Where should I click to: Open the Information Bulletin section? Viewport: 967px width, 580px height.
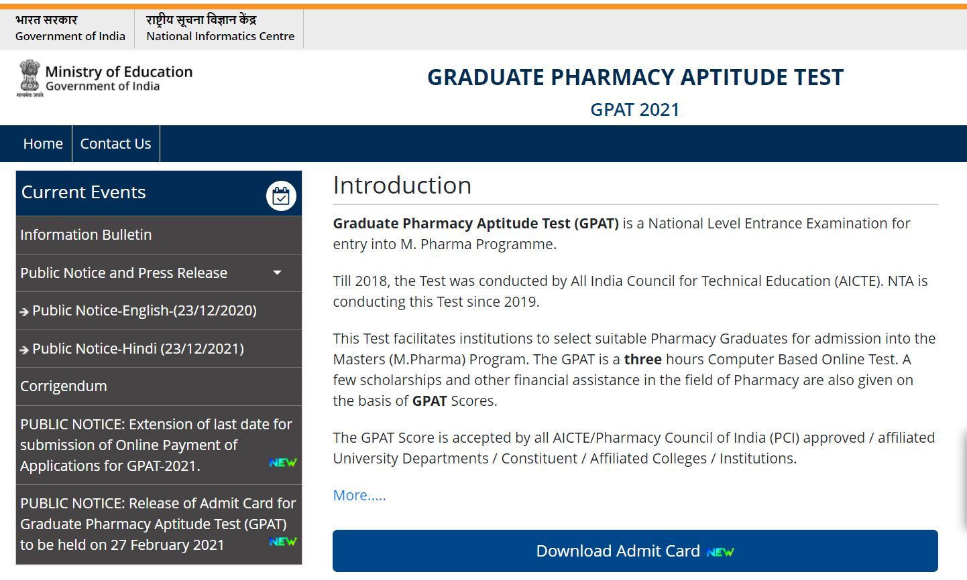click(x=86, y=234)
